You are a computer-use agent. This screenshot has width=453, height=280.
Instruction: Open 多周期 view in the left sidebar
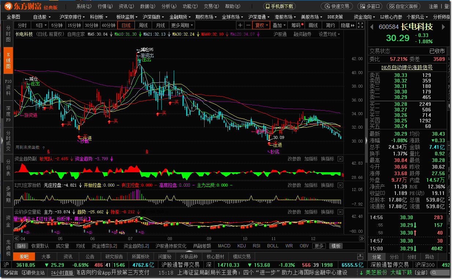click(8, 194)
